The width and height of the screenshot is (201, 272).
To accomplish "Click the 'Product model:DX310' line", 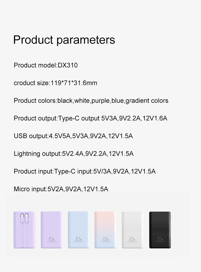I will coord(46,65).
